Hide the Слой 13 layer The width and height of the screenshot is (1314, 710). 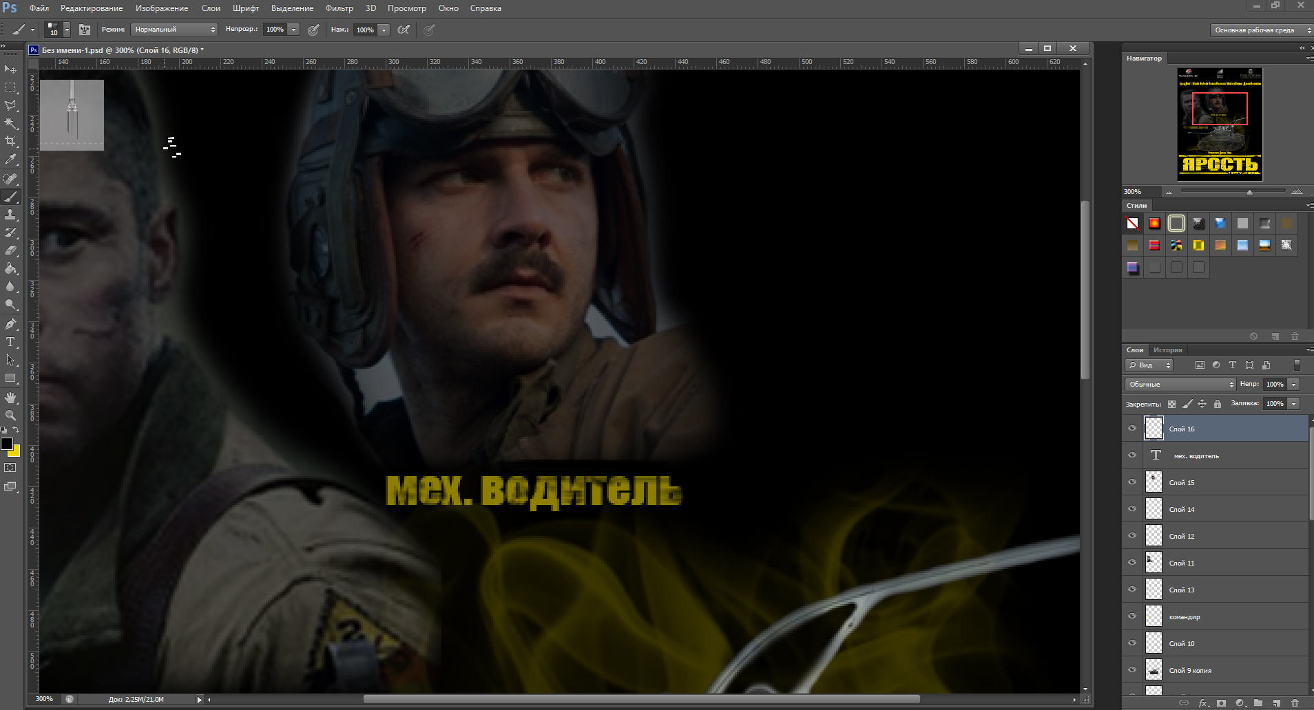1132,590
